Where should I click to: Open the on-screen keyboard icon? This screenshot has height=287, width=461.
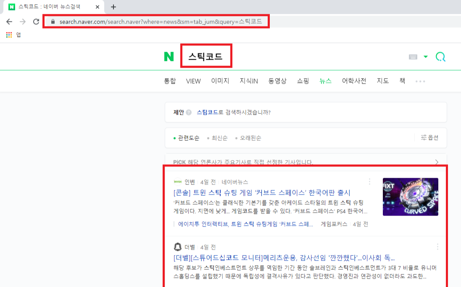(x=413, y=57)
